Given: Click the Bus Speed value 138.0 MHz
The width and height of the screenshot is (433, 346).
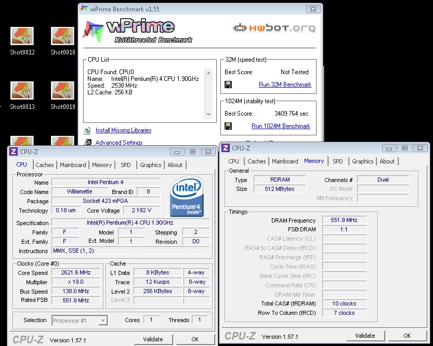Looking at the screenshot, I should (x=76, y=291).
